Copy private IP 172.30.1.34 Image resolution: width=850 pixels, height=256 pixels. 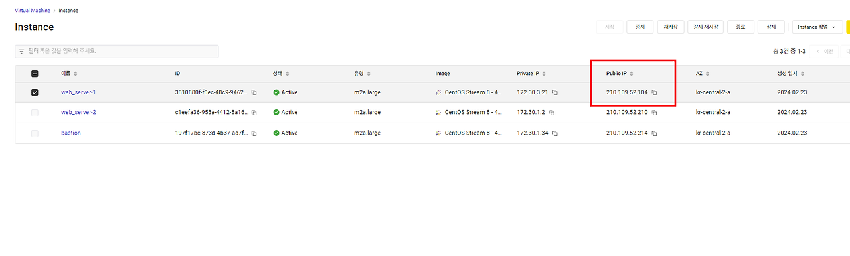click(x=554, y=133)
